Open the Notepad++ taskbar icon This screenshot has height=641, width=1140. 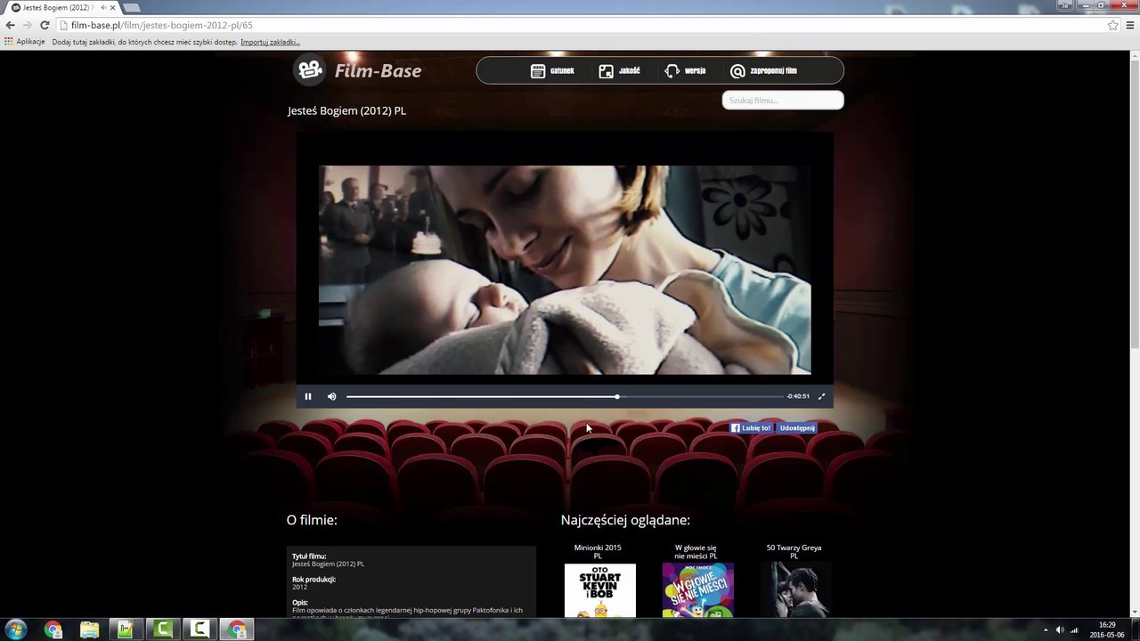[126, 629]
